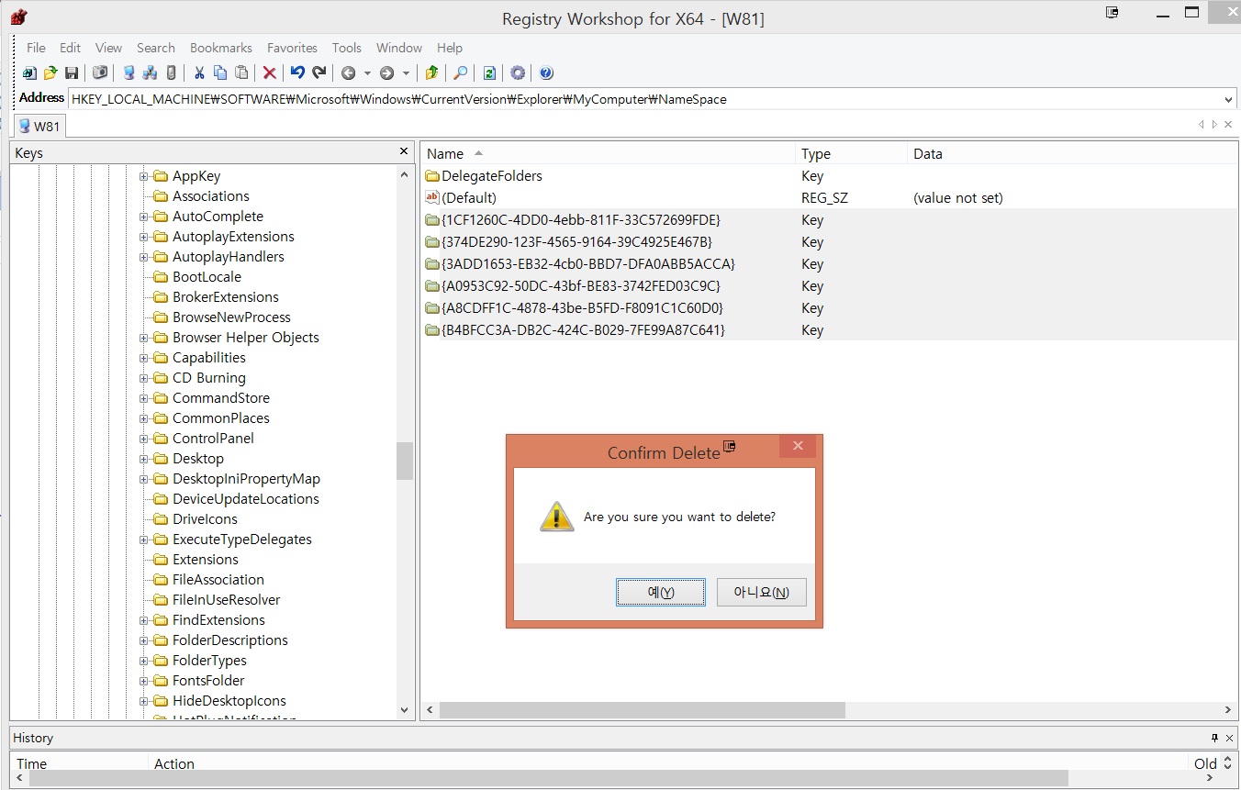Open the Address bar dropdown

(1229, 99)
